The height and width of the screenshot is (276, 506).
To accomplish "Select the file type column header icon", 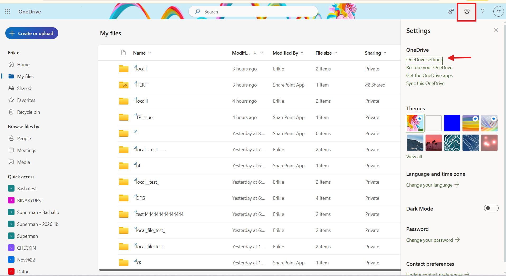I will [123, 53].
